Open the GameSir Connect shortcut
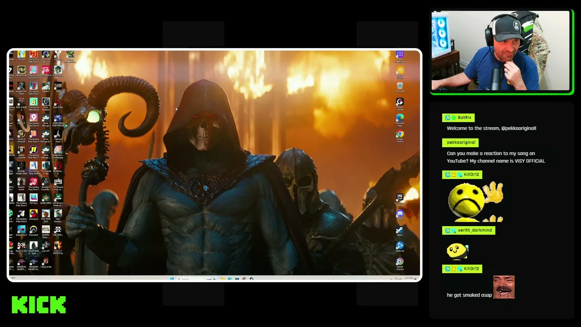Screen dimensions: 581x327 tap(399, 104)
